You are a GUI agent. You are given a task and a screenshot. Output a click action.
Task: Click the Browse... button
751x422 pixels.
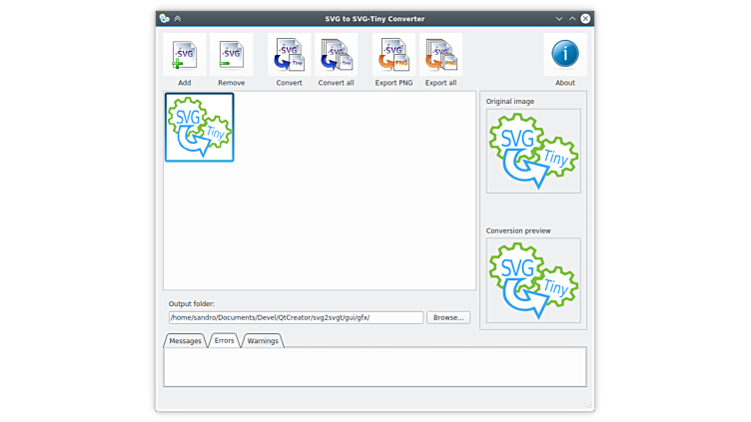click(448, 317)
